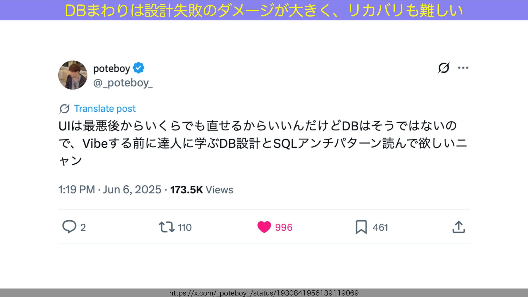Open the @_poteboy_ handle link
The image size is (528, 297).
click(123, 83)
